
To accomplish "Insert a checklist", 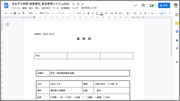I will point(141,13).
